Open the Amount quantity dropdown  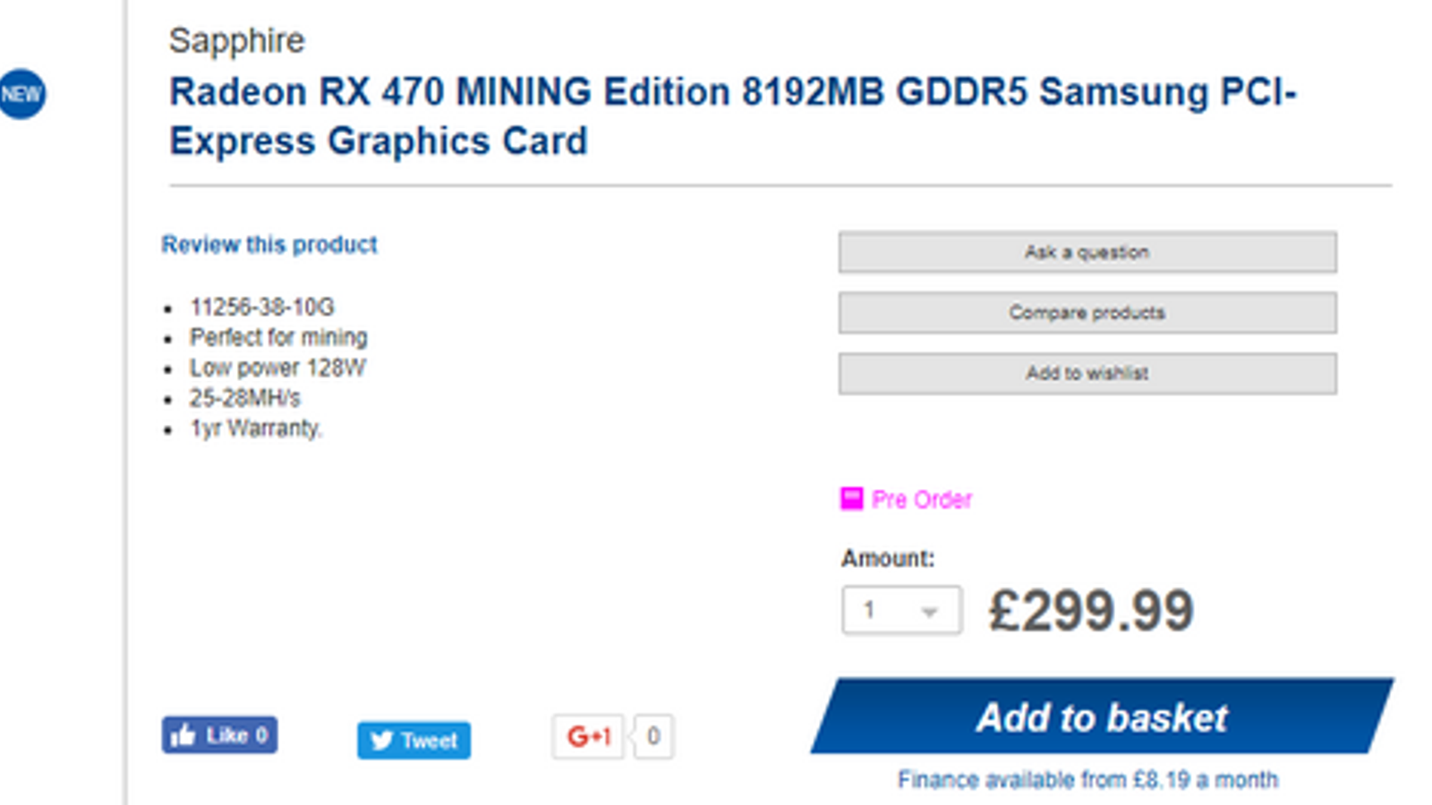[901, 611]
